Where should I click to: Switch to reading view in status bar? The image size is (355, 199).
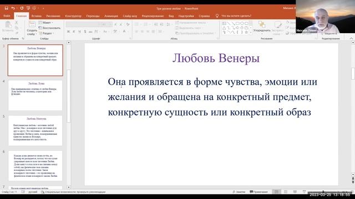click(x=295, y=192)
